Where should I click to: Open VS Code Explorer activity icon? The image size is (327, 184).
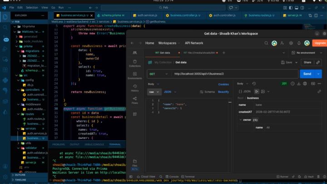click(5, 17)
